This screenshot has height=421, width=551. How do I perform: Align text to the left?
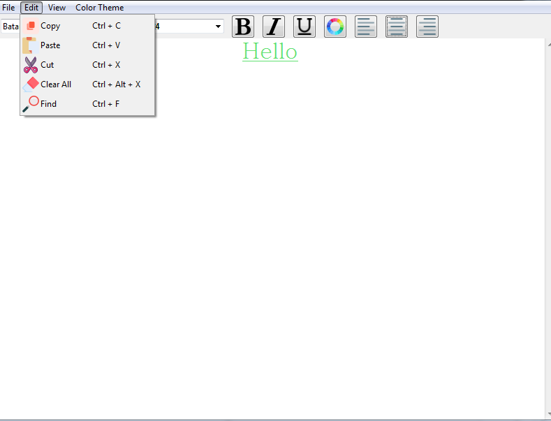click(x=366, y=27)
